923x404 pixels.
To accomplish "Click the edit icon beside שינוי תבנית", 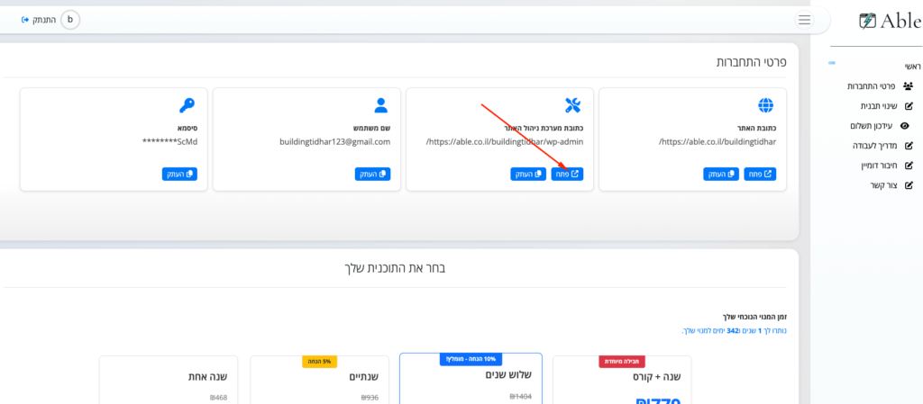I will pos(909,106).
